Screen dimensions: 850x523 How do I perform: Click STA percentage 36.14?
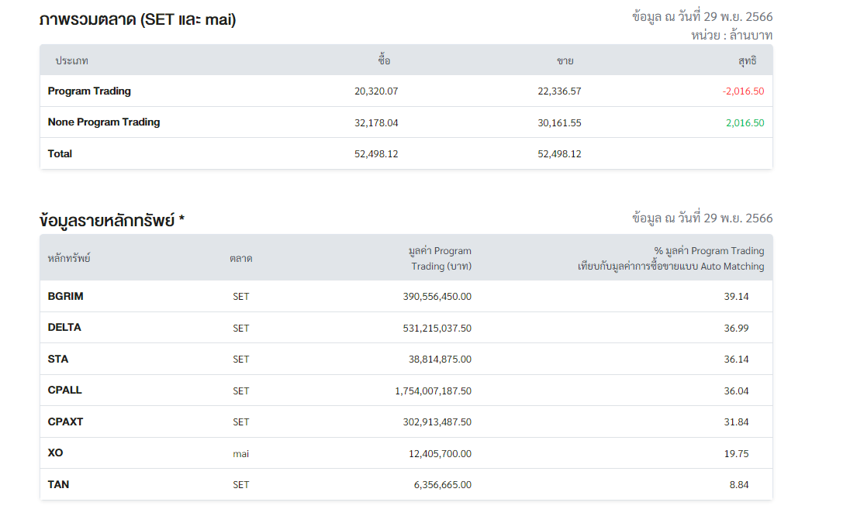point(736,360)
